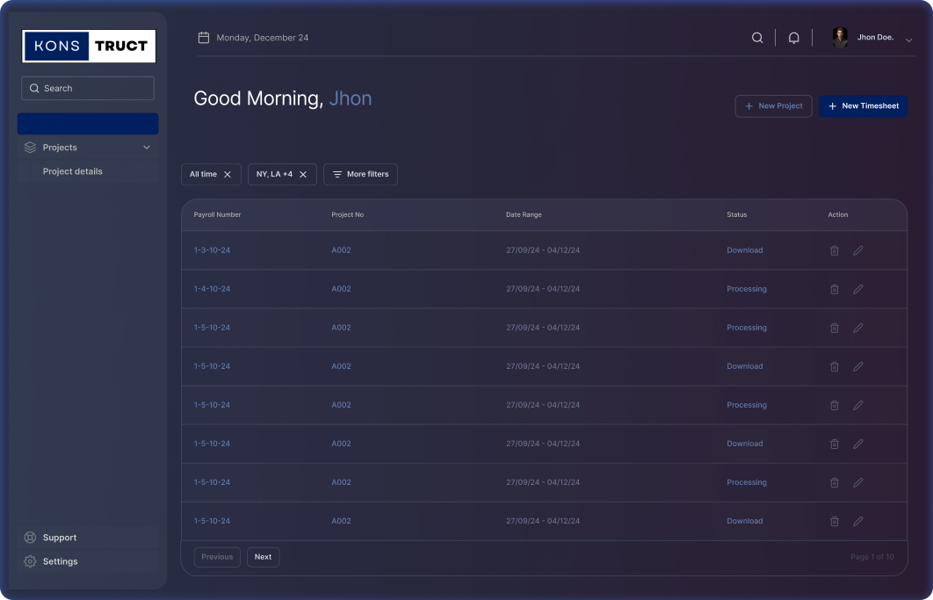The height and width of the screenshot is (600, 933).
Task: Click Download status in first row
Action: (x=744, y=250)
